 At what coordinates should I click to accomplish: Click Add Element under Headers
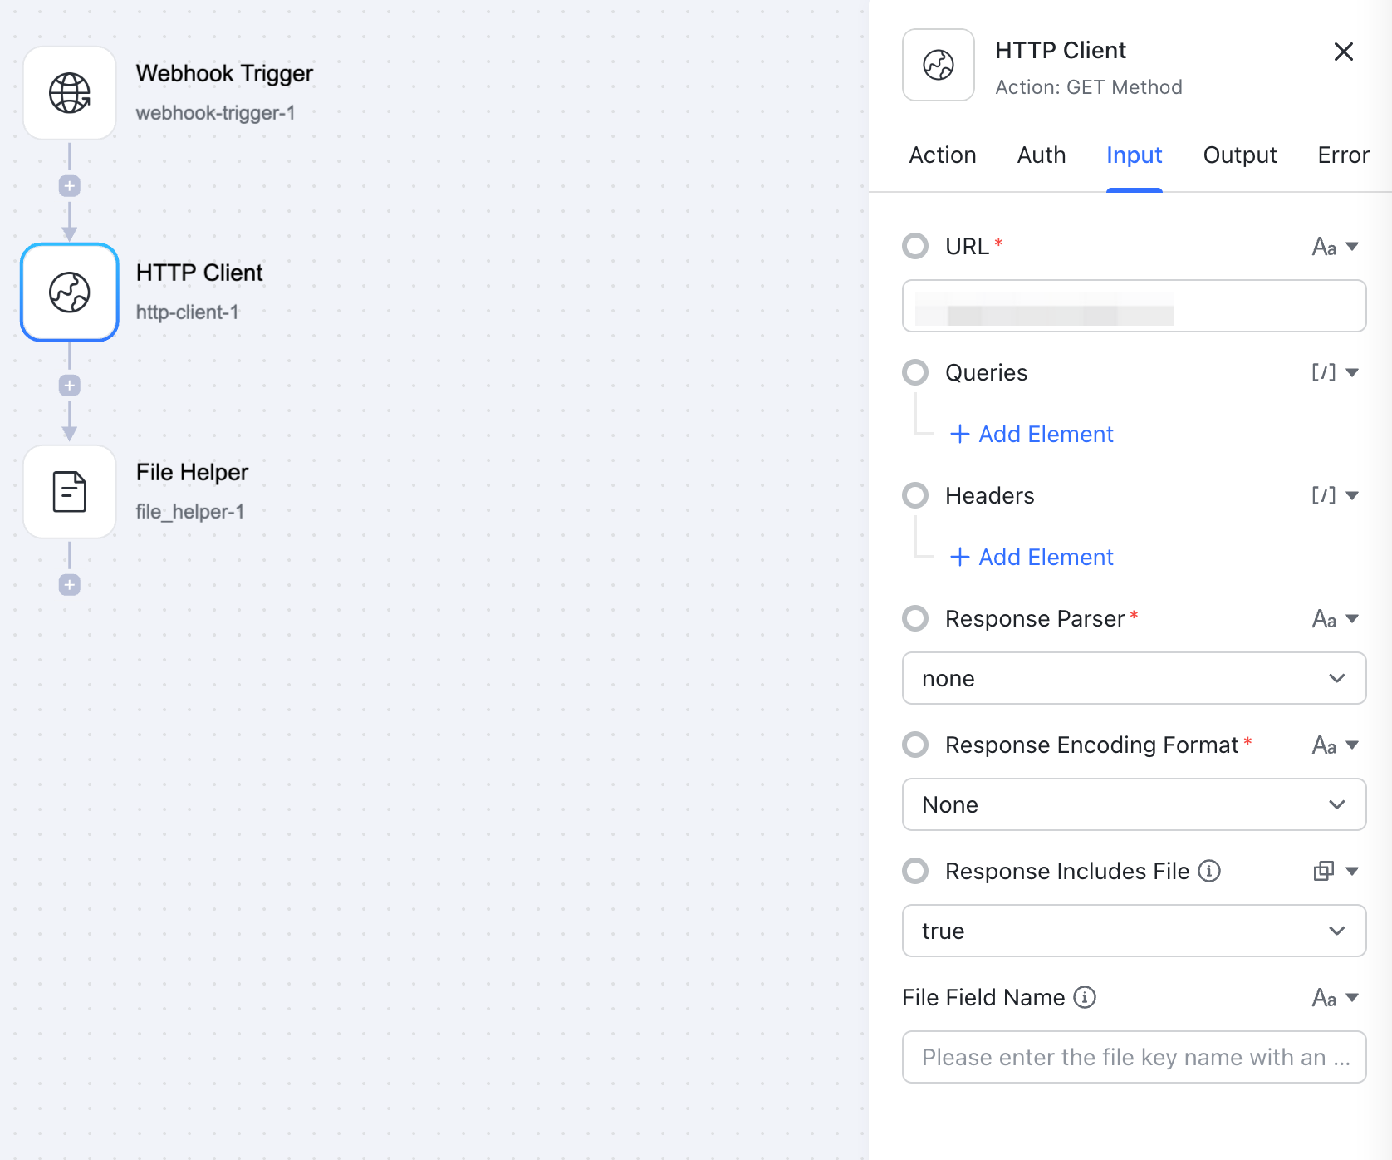click(x=1030, y=557)
